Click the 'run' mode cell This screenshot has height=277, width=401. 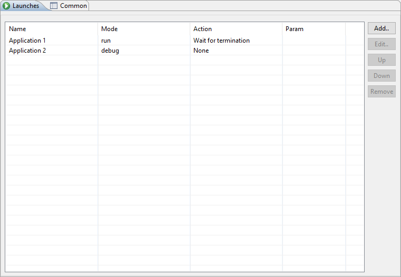(144, 41)
